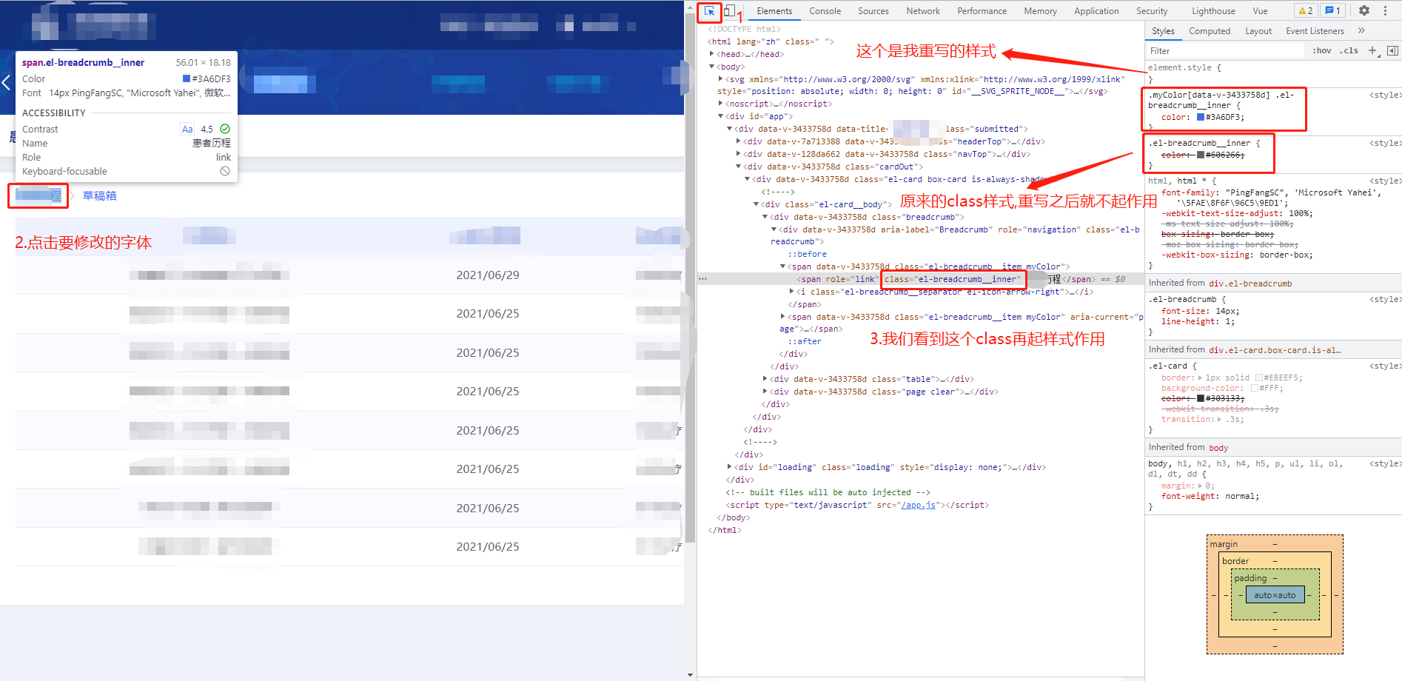Toggle :hov element state panel

tap(1321, 50)
